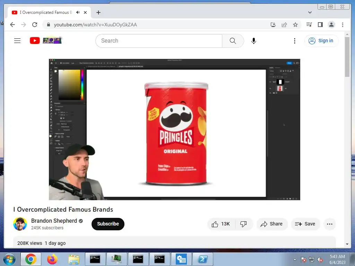Open more actions ellipsis beside Save
Image resolution: width=355 pixels, height=266 pixels.
pyautogui.click(x=330, y=224)
